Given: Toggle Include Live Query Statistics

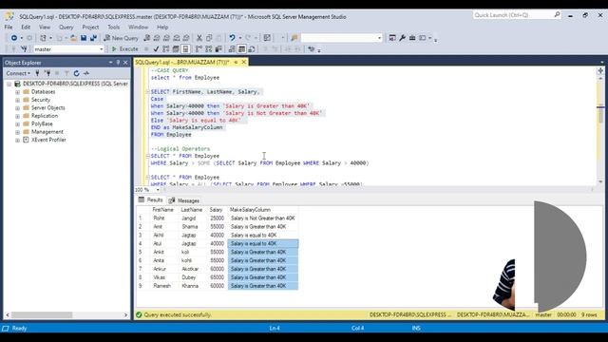Looking at the screenshot, I should click(x=209, y=49).
